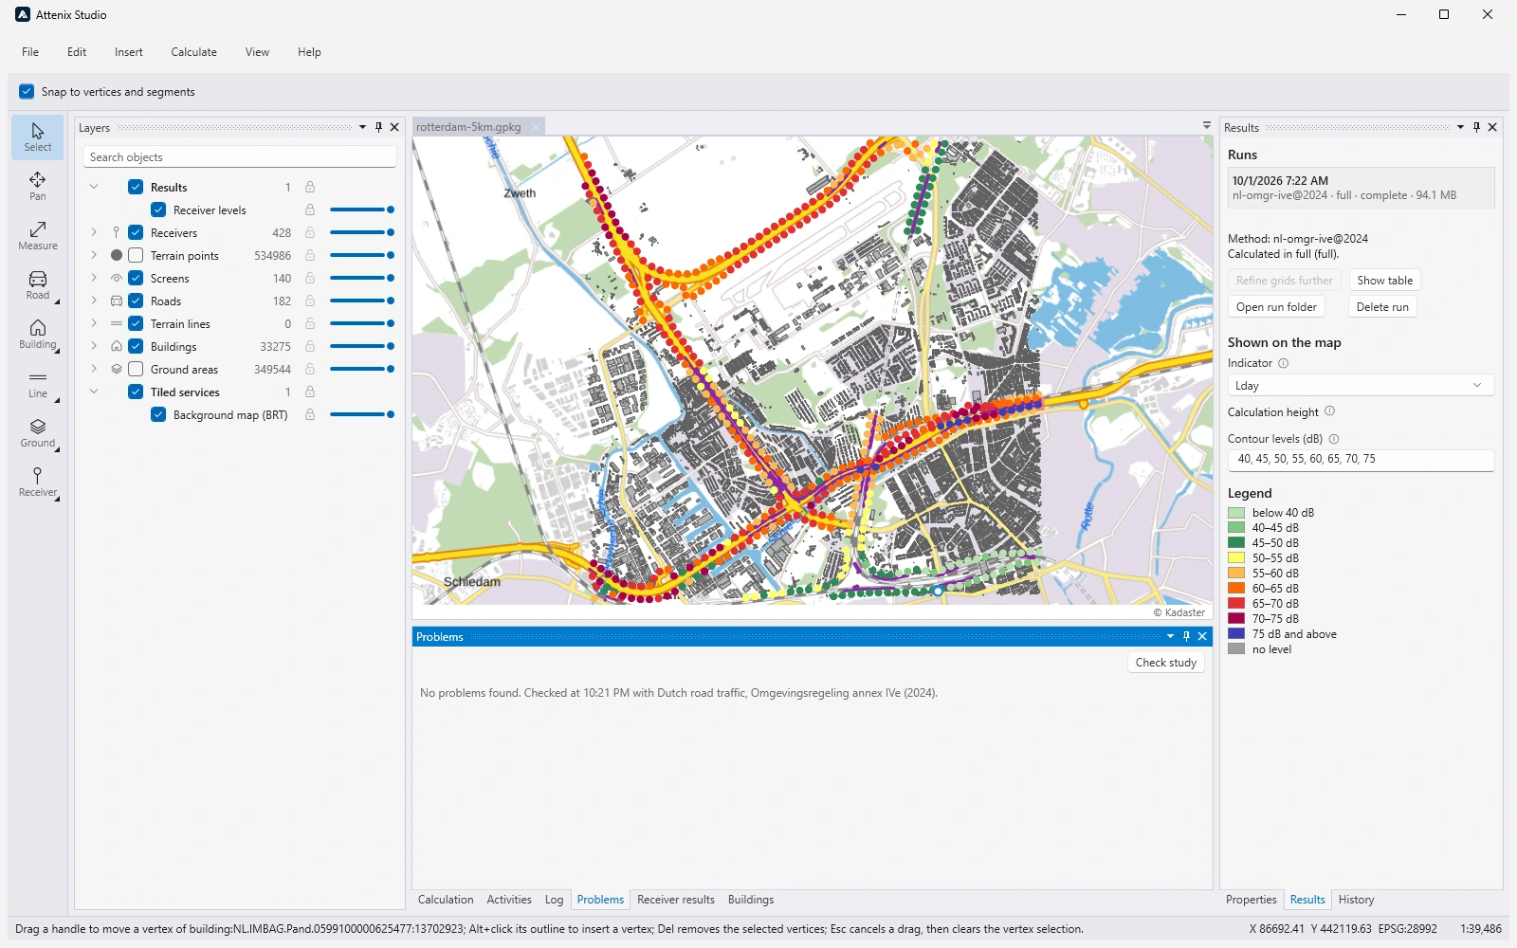Image resolution: width=1517 pixels, height=948 pixels.
Task: Uncheck the Receiver levels checkbox
Action: 158,210
